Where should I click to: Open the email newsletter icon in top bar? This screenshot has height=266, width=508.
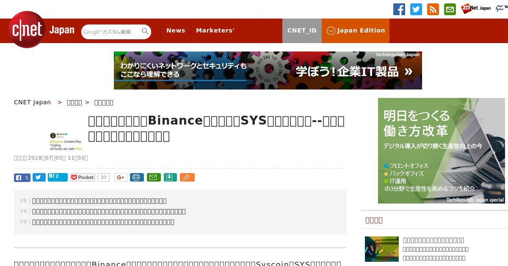[x=450, y=9]
